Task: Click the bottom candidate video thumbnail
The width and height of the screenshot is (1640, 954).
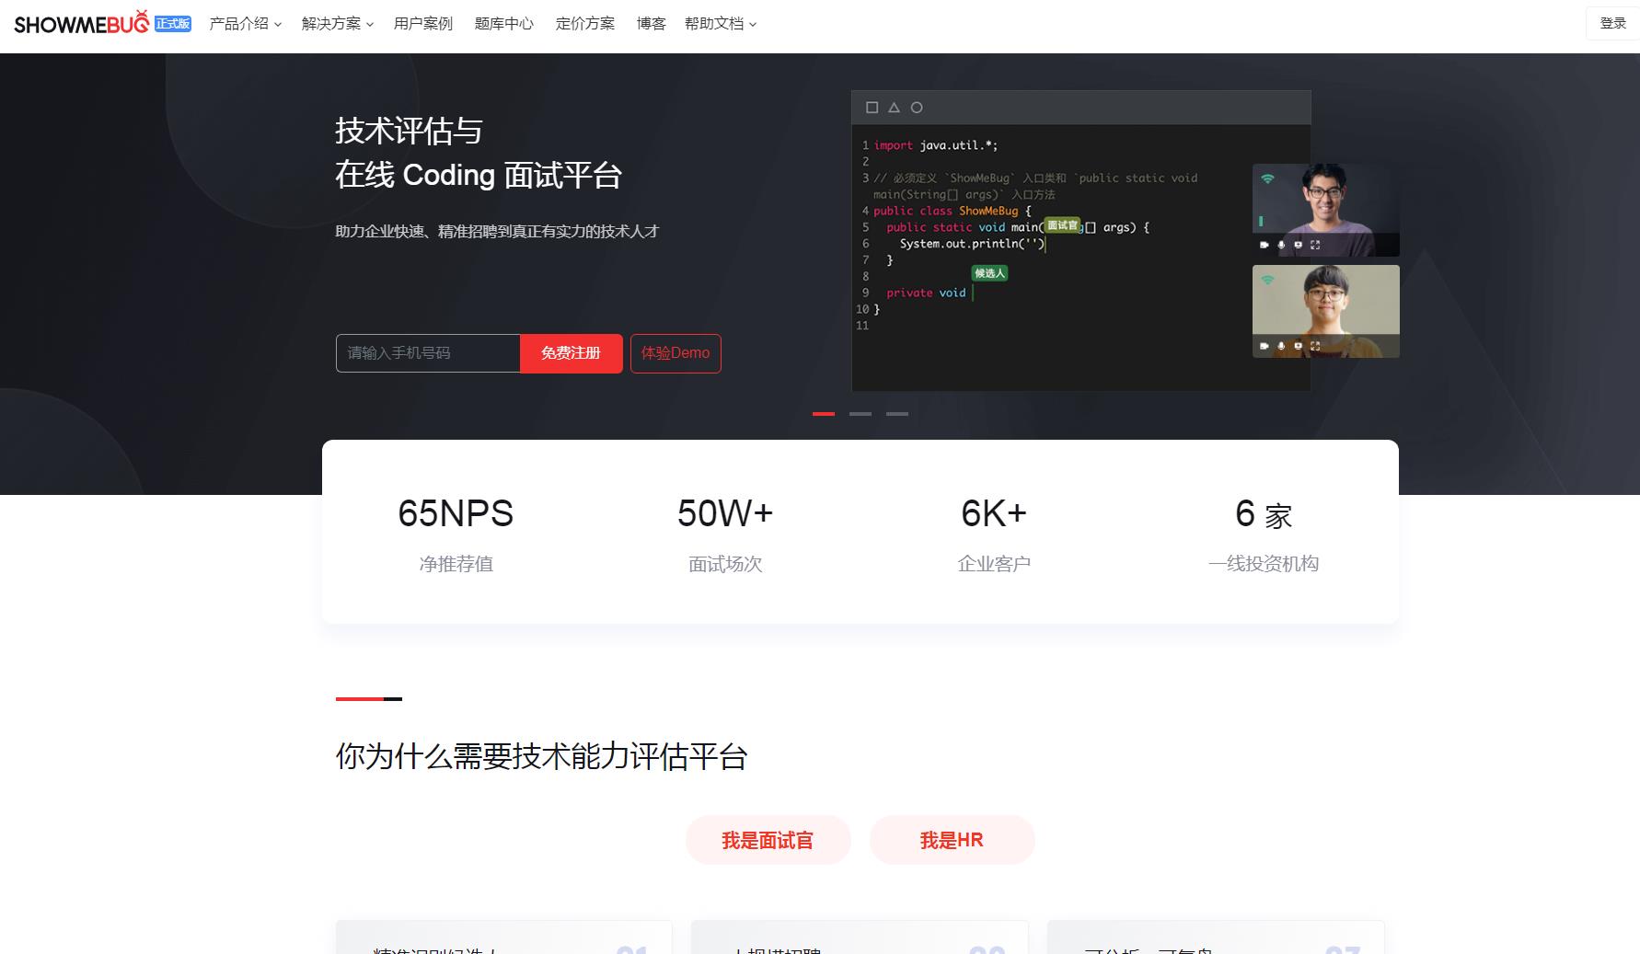Action: click(x=1326, y=311)
